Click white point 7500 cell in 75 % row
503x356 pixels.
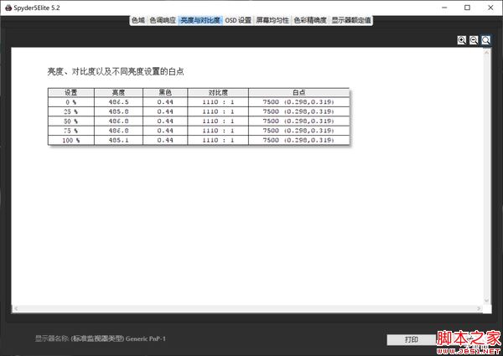pyautogui.click(x=298, y=131)
